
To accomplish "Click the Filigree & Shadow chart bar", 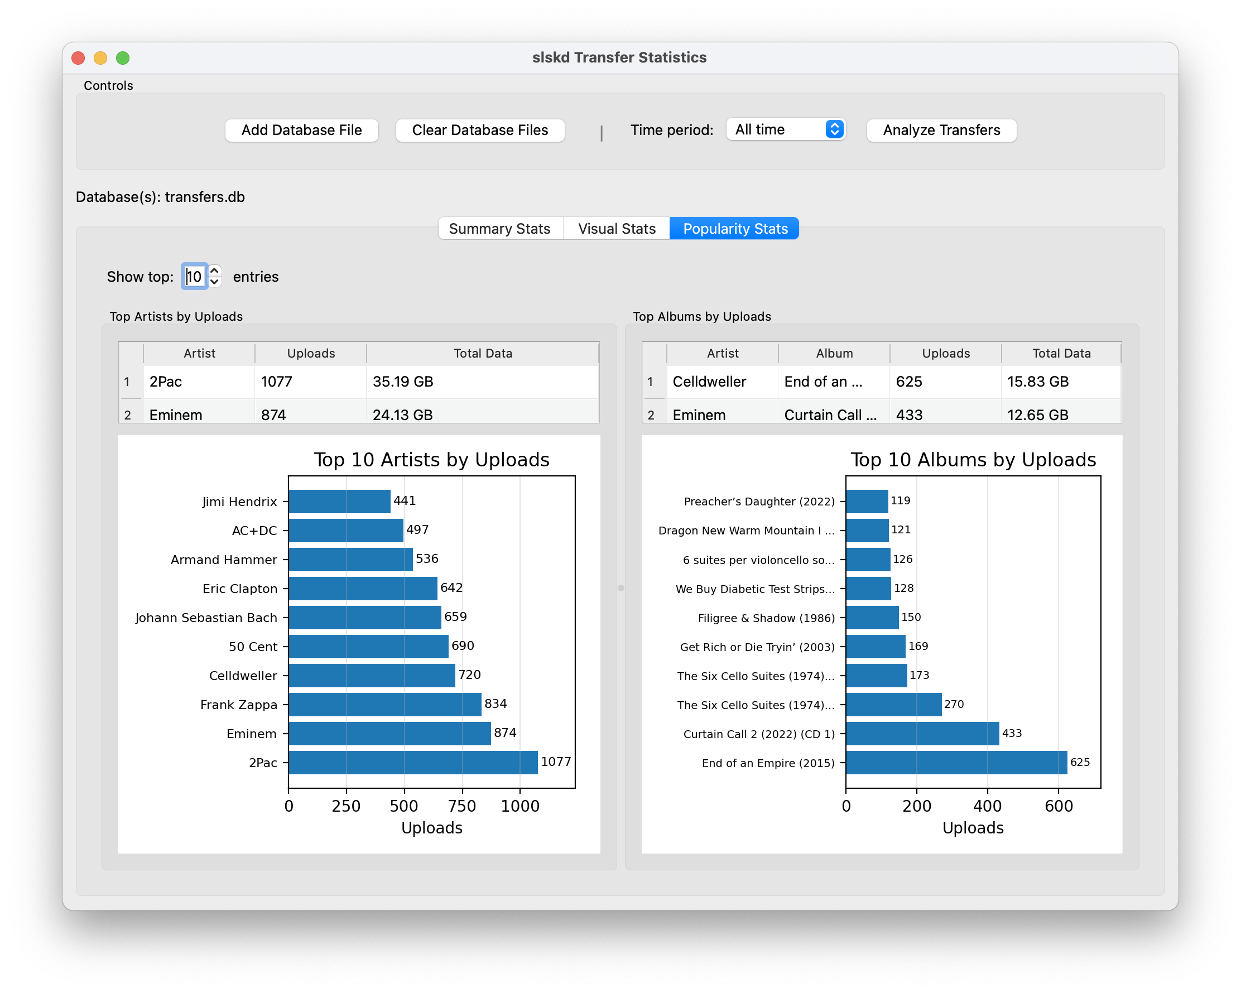I will coord(873,618).
